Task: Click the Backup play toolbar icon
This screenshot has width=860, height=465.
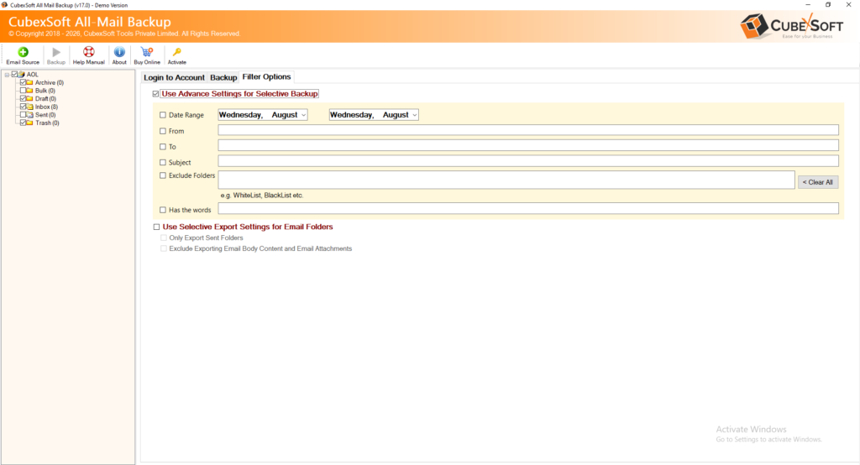Action: click(x=56, y=52)
